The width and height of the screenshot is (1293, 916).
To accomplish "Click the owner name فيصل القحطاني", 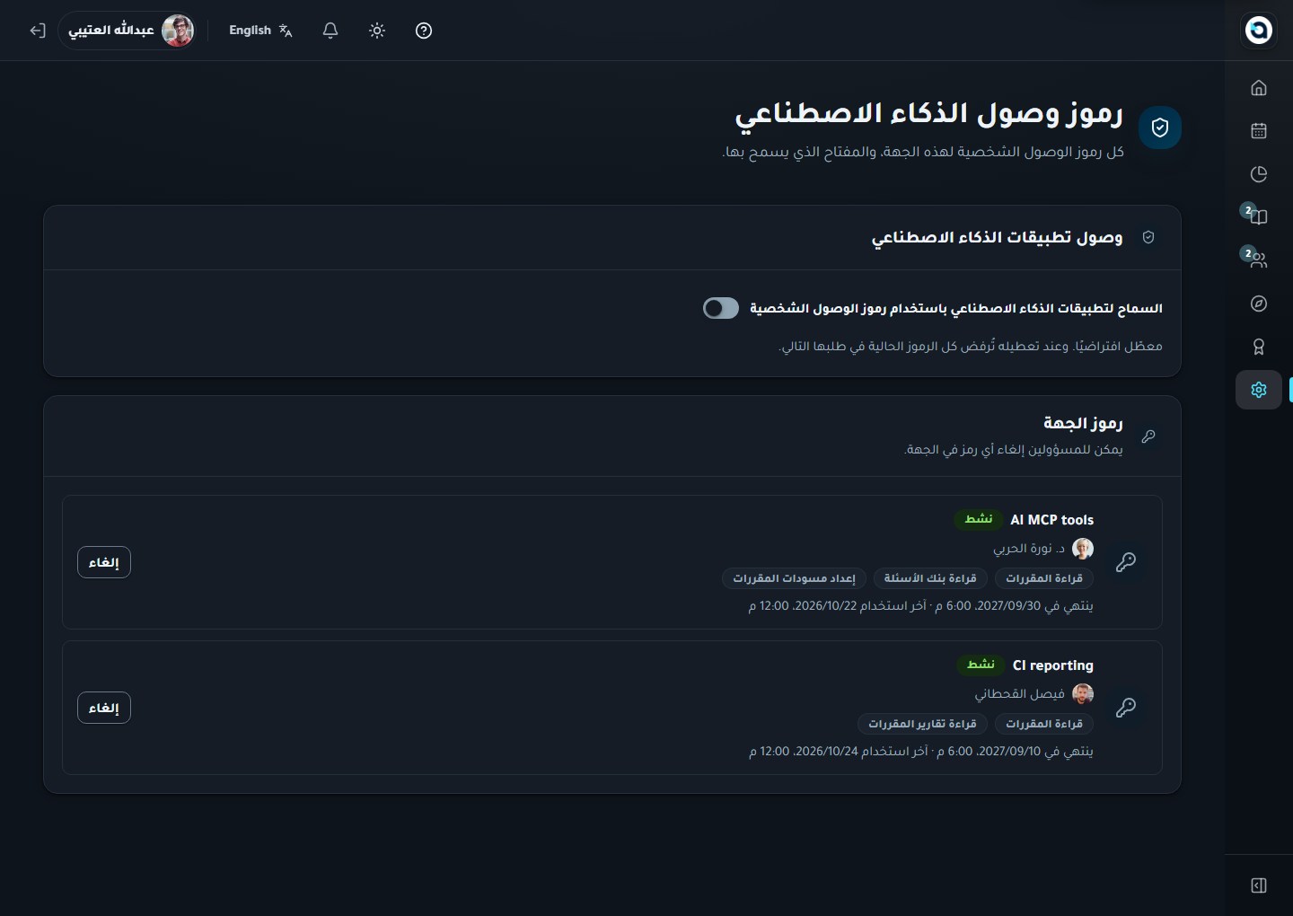I will tap(1020, 694).
